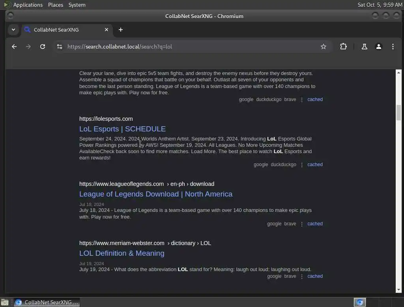The image size is (404, 307).
Task: Open cached link for LOL Definition result
Action: pos(315,276)
